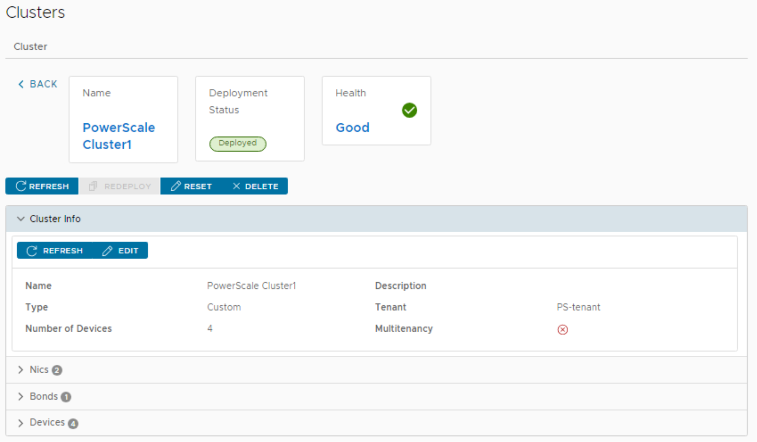Viewport: 757px width, 442px height.
Task: Click the Number of Devices label
Action: [68, 328]
